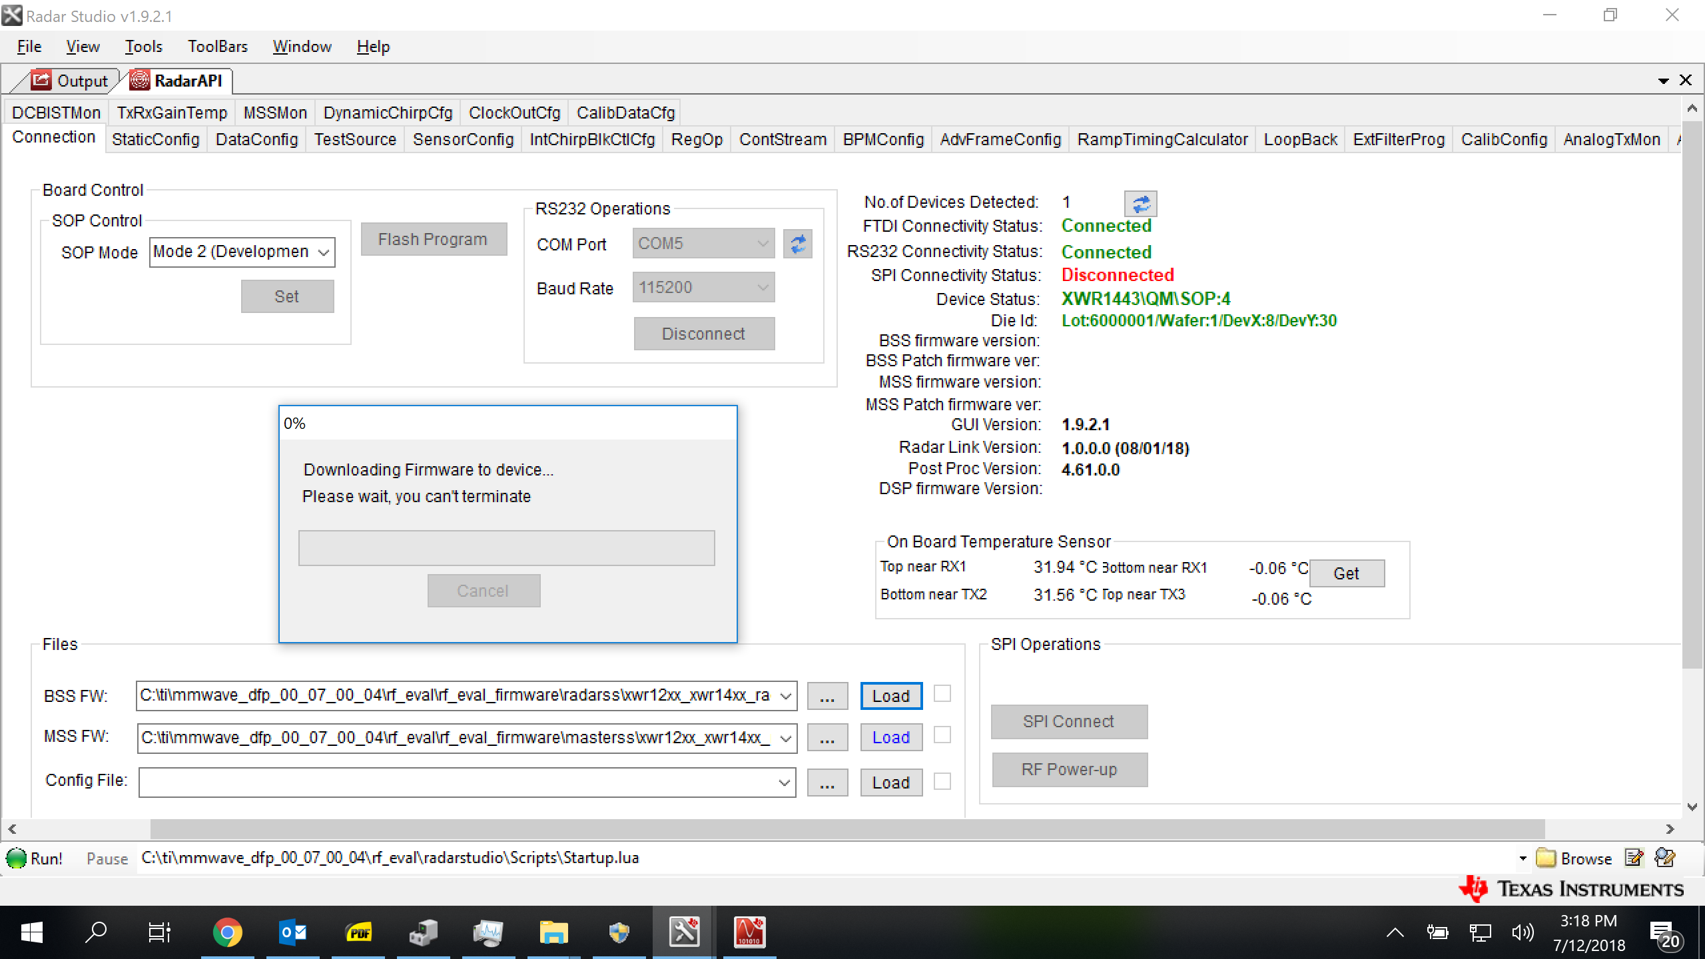
Task: Click Load for Config File
Action: pyautogui.click(x=891, y=783)
